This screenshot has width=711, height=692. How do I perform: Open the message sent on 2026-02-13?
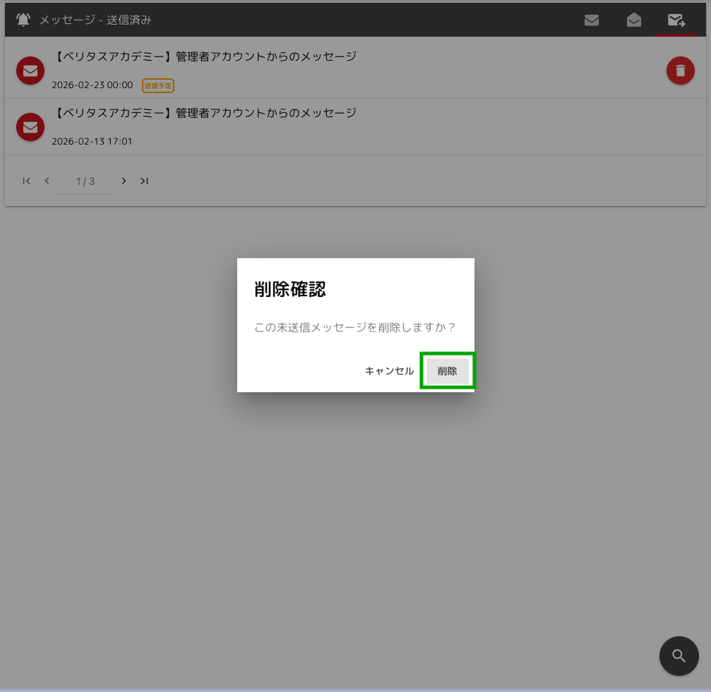(205, 113)
